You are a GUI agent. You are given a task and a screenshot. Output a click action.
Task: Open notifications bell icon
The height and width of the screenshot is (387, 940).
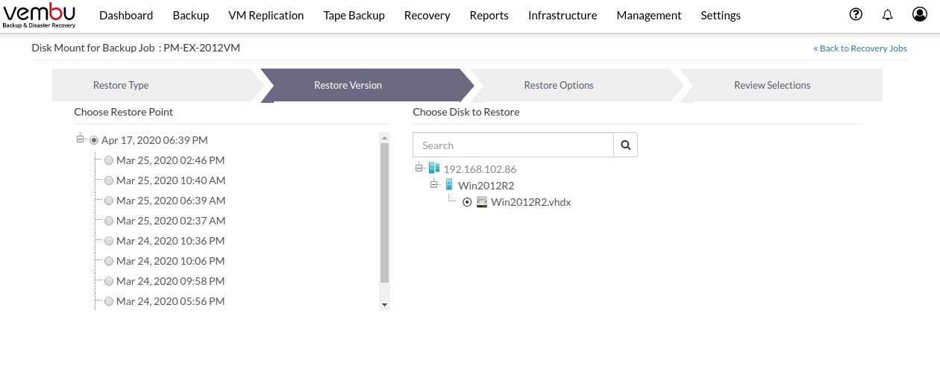tap(888, 14)
